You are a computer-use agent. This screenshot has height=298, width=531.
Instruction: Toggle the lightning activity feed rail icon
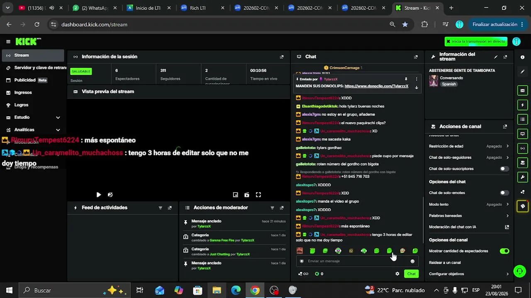tap(523, 105)
